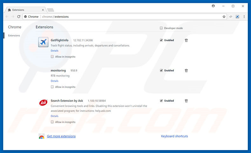Click the Search Extension by Ask title
This screenshot has width=251, height=153.
point(67,101)
